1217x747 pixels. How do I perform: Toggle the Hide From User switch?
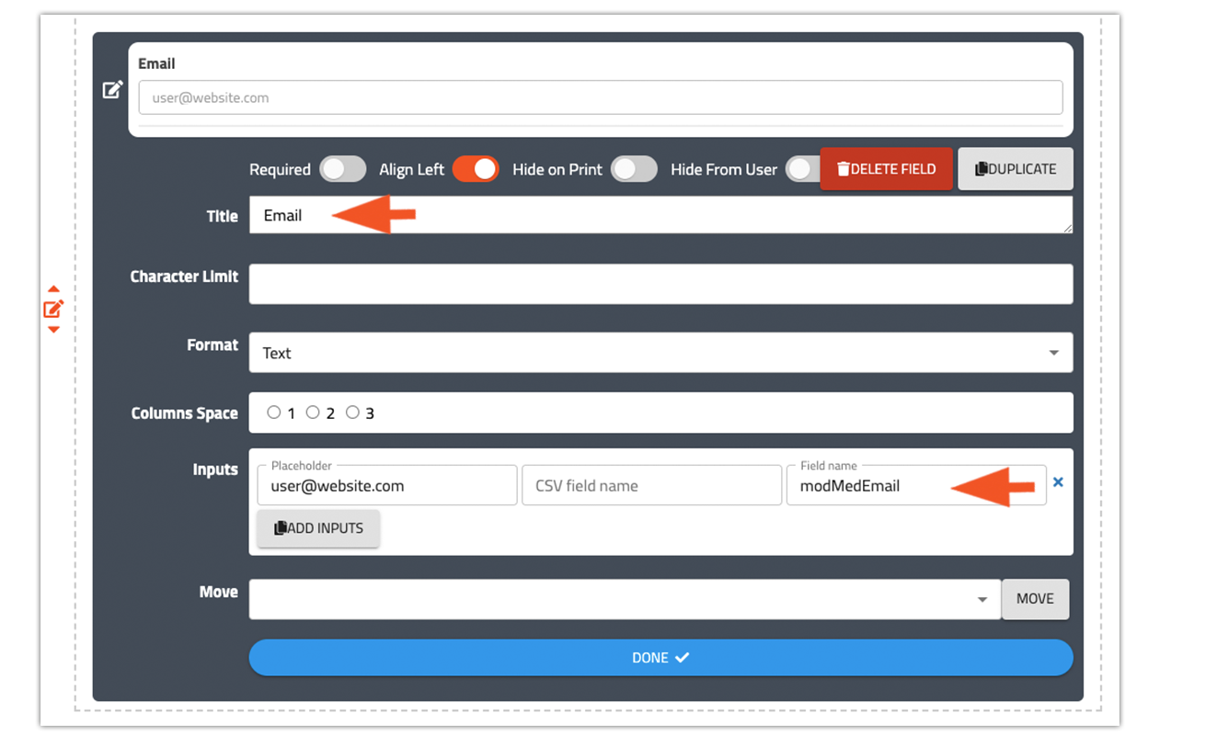802,169
